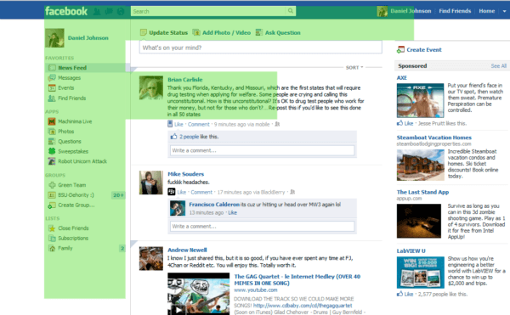Open Green Team group icon
This screenshot has height=315, width=510.
(52, 185)
